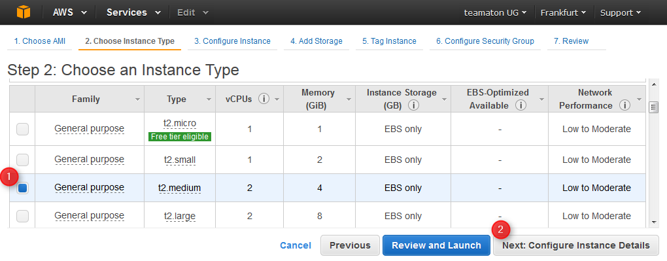
Task: Open the Family column filter arrow
Action: click(x=137, y=99)
